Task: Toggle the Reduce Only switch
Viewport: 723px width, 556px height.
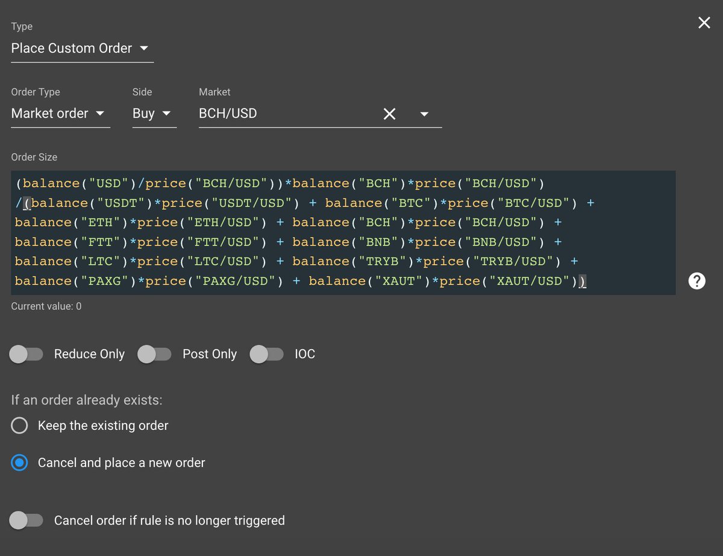Action: coord(26,354)
